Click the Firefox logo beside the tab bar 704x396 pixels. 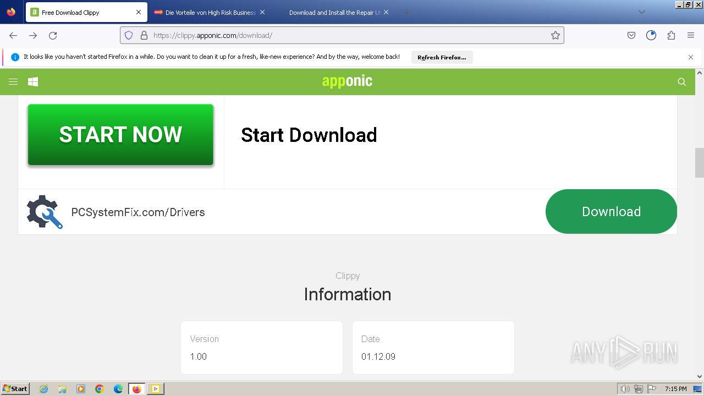coord(11,12)
